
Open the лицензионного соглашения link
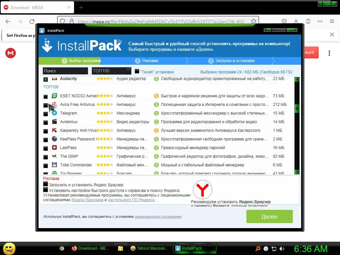158,216
